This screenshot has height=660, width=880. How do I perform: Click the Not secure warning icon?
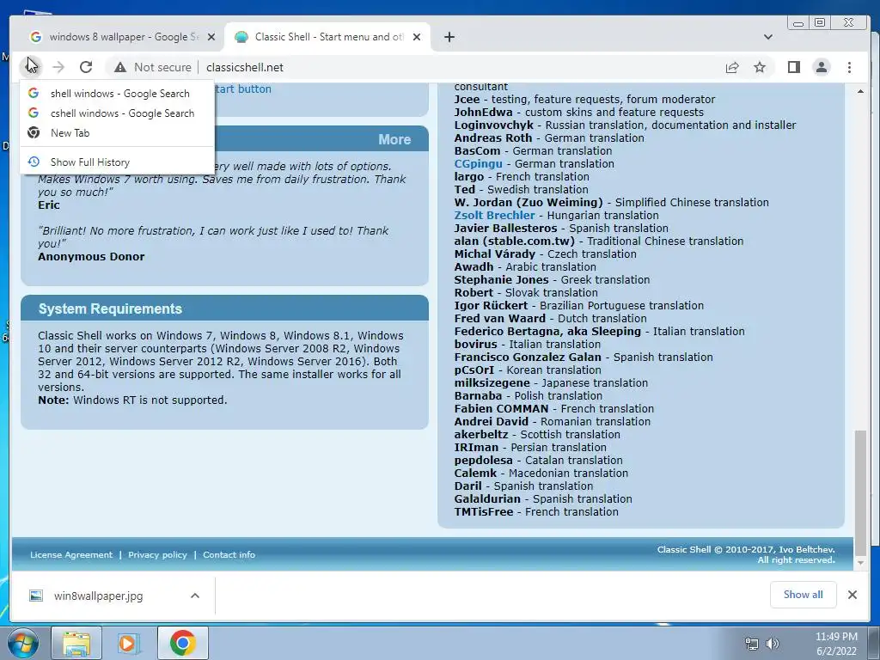120,67
